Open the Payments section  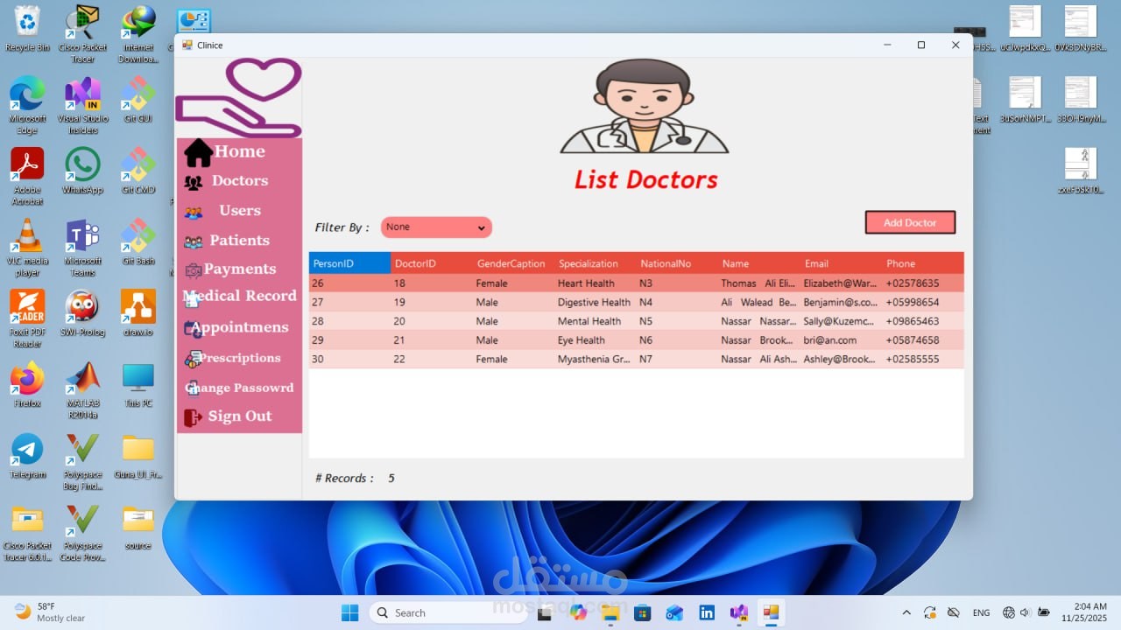point(239,269)
